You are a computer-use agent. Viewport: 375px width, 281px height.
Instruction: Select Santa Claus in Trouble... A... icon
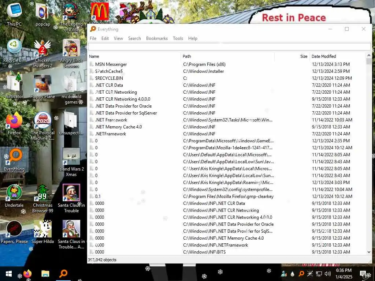[x=71, y=235]
